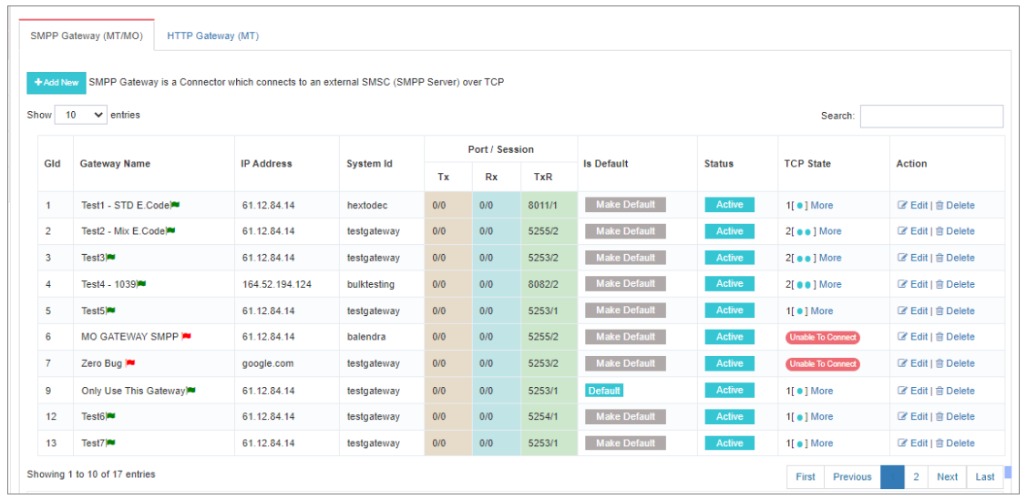Viewport: 1027px width, 499px height.
Task: Toggle Active status for Test5
Action: (730, 311)
